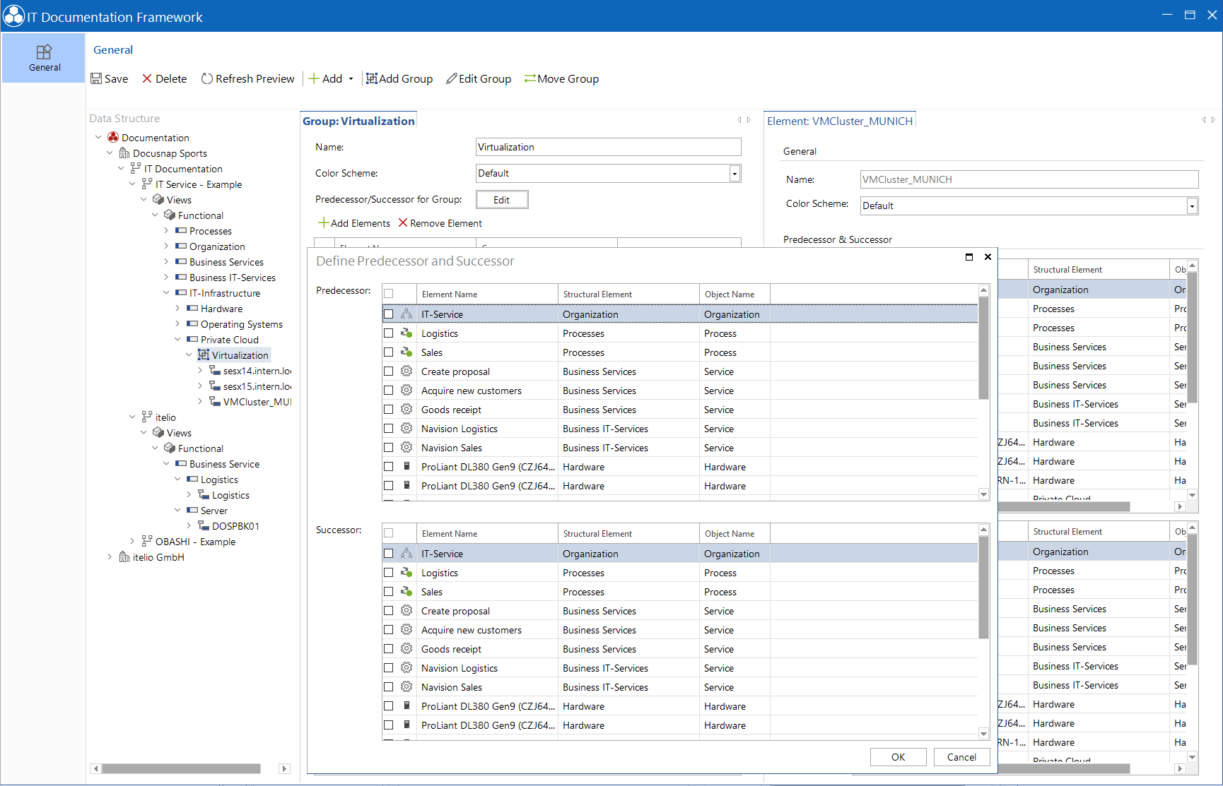1223x786 pixels.
Task: Click the Save toolbar icon
Action: click(x=96, y=78)
